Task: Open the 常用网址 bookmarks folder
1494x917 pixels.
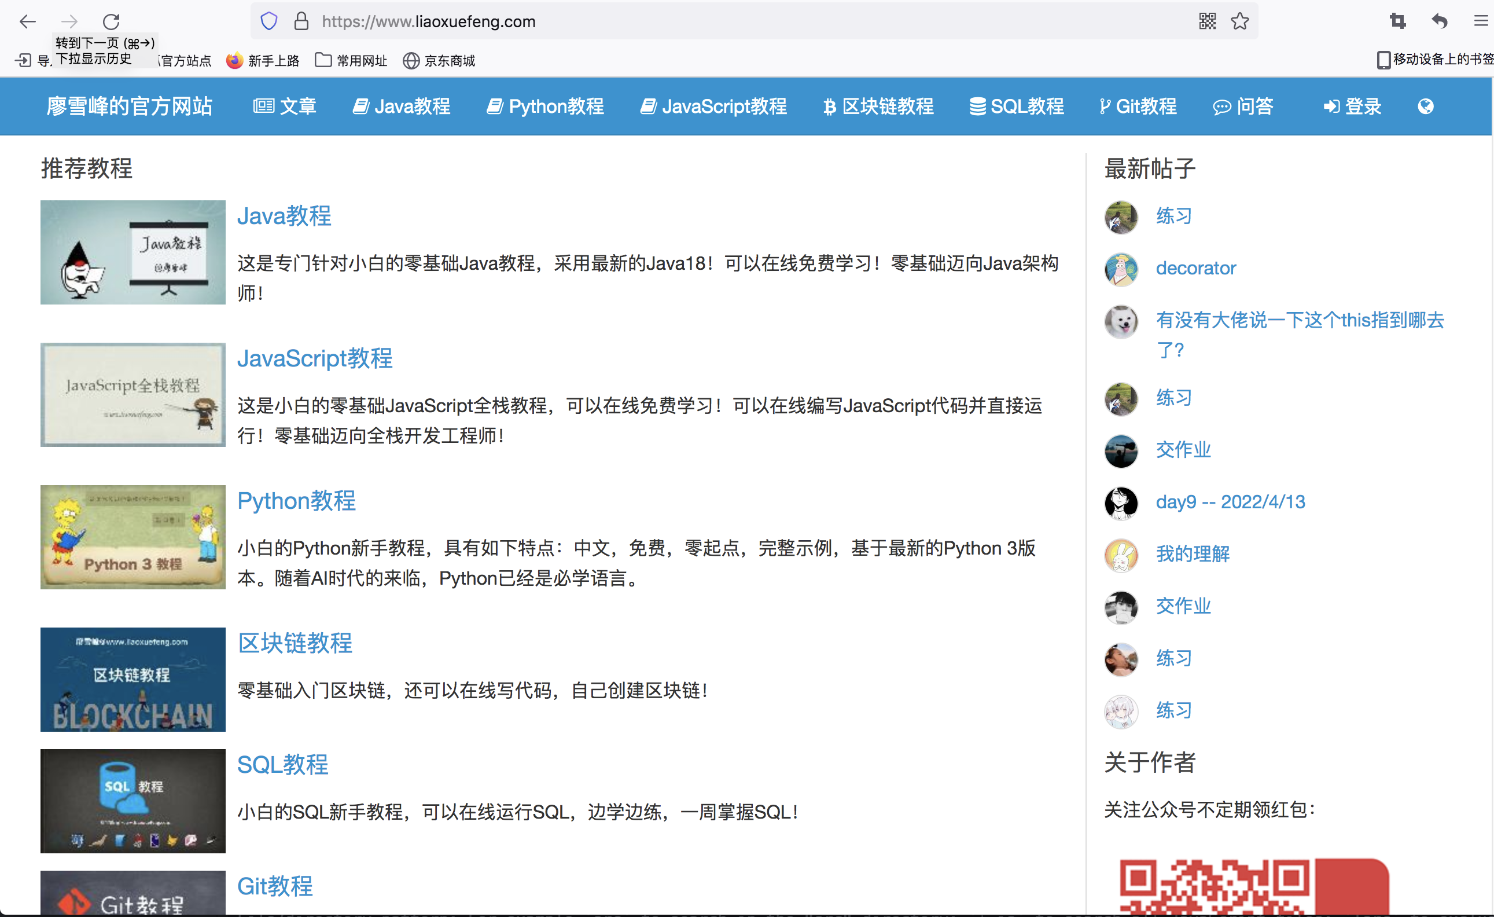Action: pos(352,61)
